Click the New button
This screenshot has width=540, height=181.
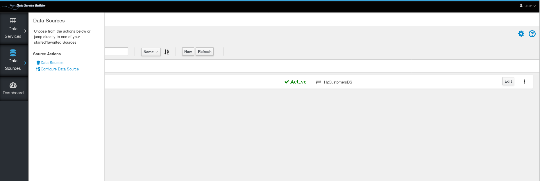[x=188, y=52]
